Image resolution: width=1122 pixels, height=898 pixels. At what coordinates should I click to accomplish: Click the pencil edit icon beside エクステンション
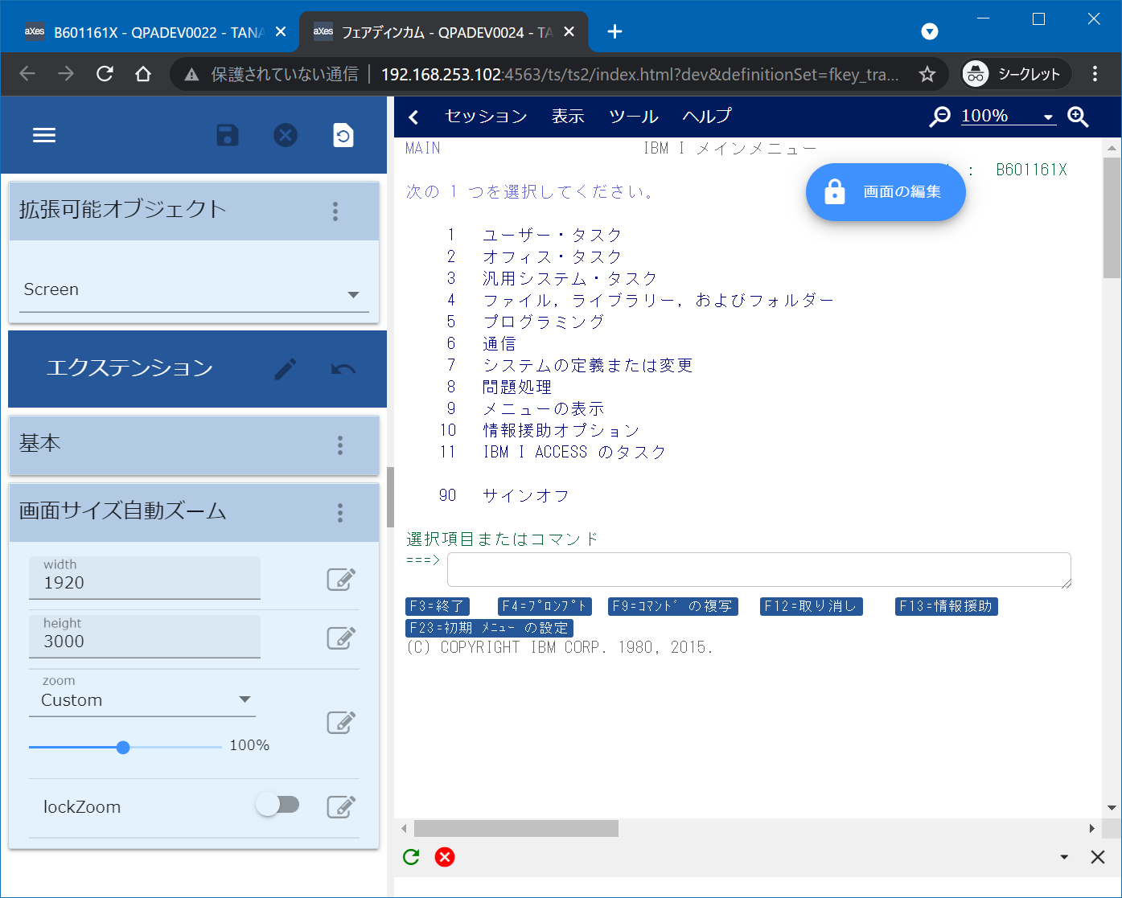tap(286, 369)
